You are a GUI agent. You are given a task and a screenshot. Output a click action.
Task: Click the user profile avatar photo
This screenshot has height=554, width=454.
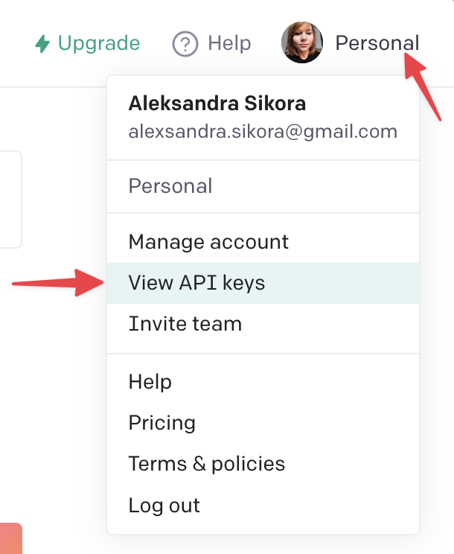click(x=302, y=43)
